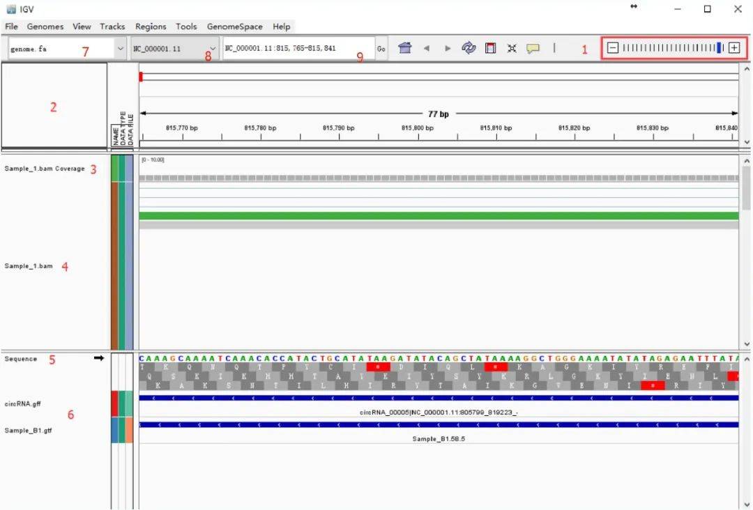Zoom out using the minus icon

tap(613, 47)
